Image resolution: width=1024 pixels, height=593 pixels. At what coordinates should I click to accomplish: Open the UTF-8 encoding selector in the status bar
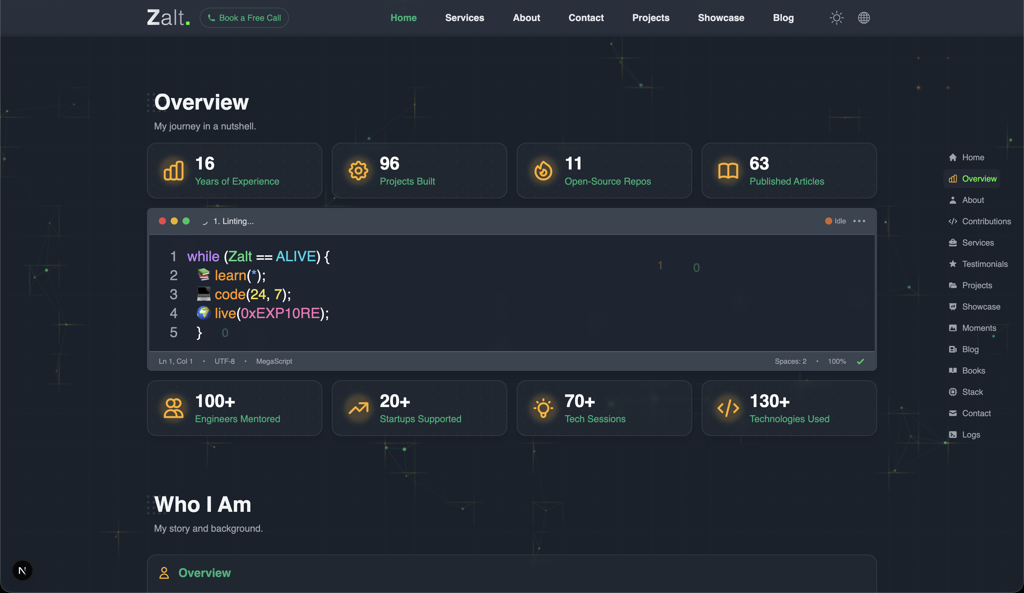point(224,361)
